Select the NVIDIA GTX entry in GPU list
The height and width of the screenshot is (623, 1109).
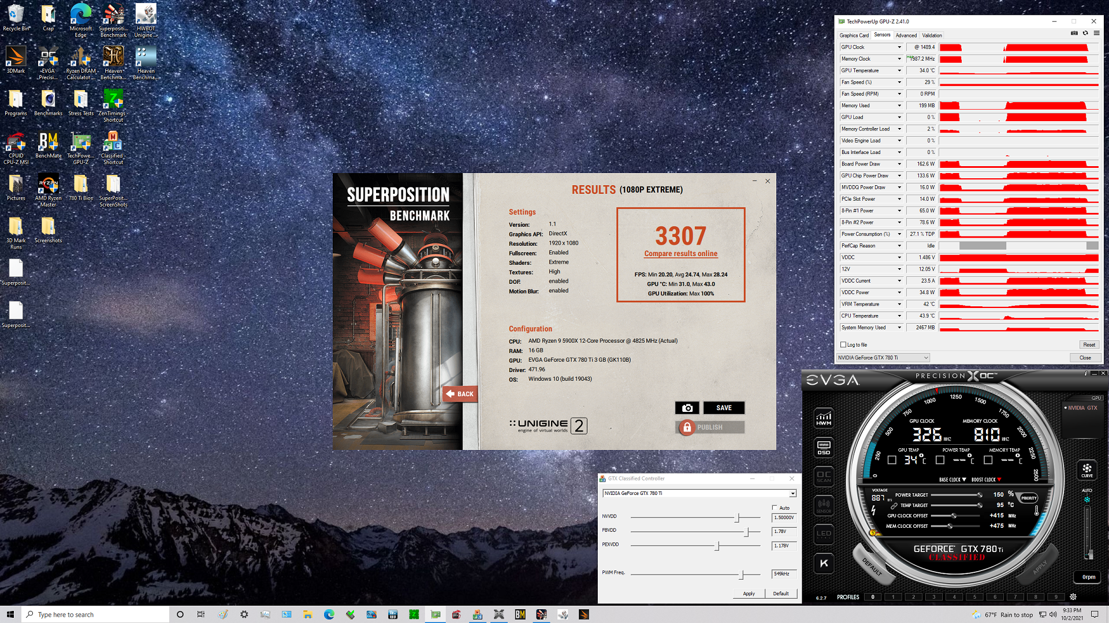tap(1081, 408)
